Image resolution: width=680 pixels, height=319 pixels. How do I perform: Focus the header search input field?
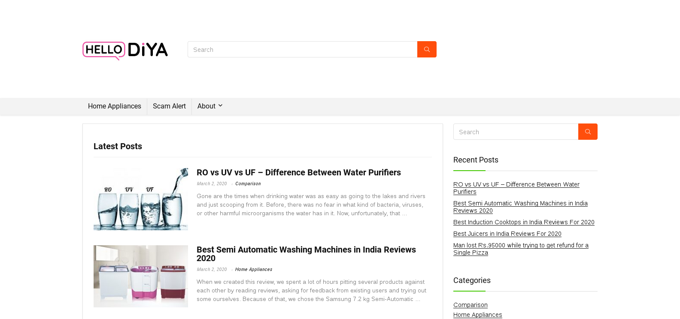tap(302, 50)
